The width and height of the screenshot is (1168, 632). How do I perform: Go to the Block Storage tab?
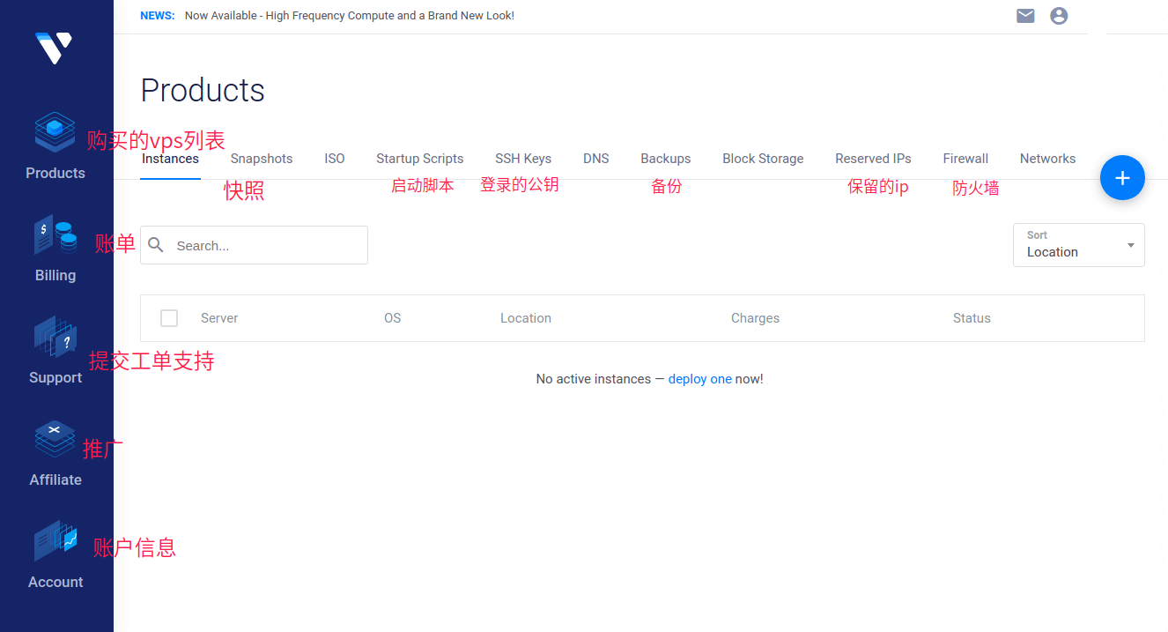763,159
